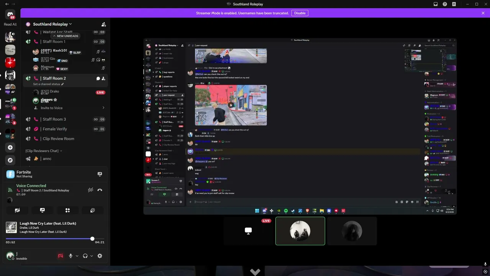Click the Add a Server plus icon
The width and height of the screenshot is (490, 276).
[10, 148]
